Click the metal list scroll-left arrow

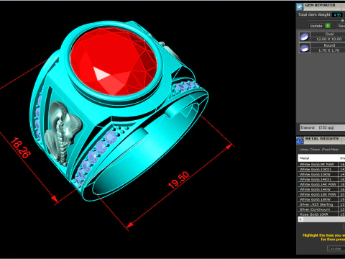point(300,219)
